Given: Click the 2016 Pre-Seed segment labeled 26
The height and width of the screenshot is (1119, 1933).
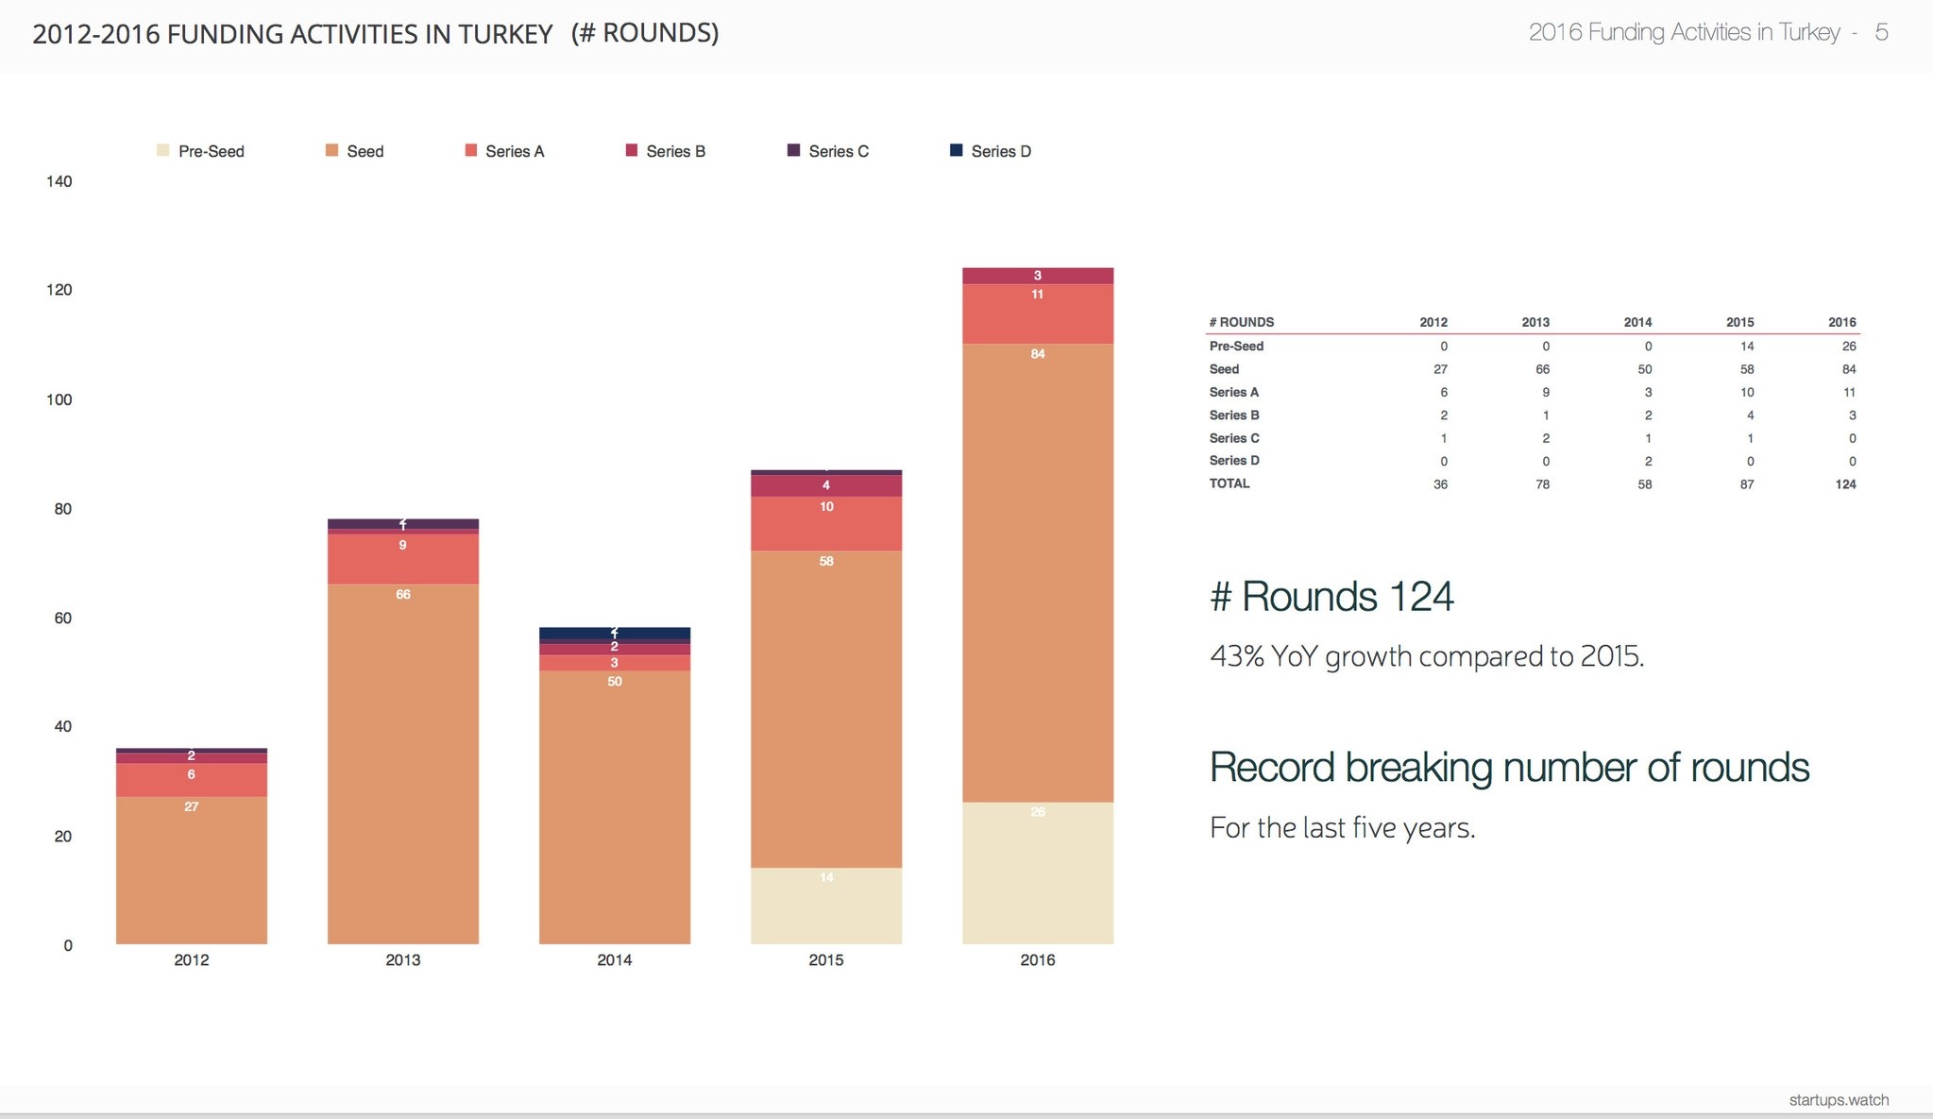Looking at the screenshot, I should (1037, 873).
